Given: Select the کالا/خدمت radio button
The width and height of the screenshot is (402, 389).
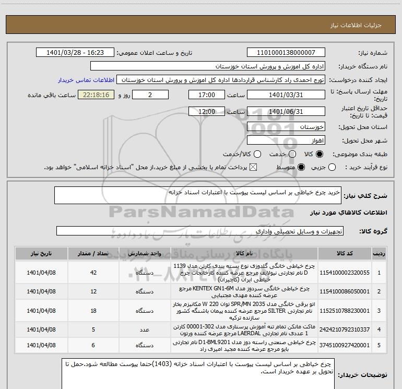Looking at the screenshot, I should tap(257, 154).
